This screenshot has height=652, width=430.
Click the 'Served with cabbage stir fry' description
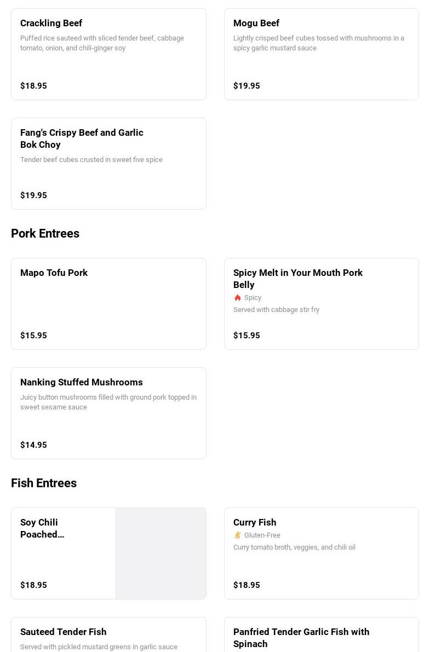[276, 310]
